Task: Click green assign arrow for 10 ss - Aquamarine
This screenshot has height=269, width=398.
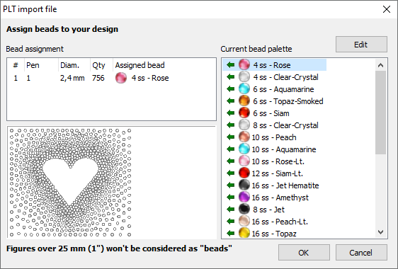Action: pos(230,149)
